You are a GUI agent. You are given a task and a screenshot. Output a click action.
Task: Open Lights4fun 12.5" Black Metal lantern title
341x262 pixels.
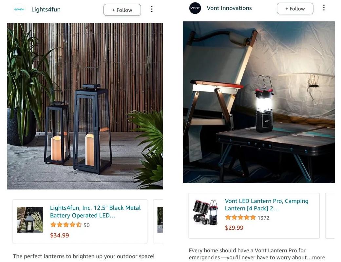(x=95, y=212)
